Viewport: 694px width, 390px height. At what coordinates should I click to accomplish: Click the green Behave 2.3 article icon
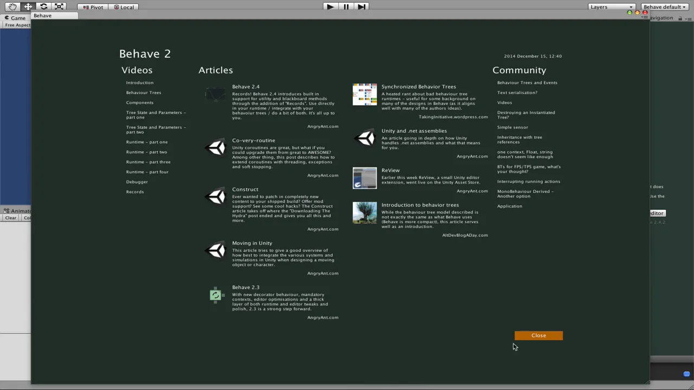point(216,295)
